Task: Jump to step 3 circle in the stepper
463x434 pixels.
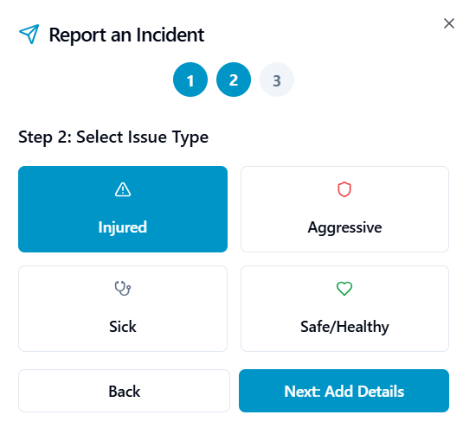Action: click(277, 80)
